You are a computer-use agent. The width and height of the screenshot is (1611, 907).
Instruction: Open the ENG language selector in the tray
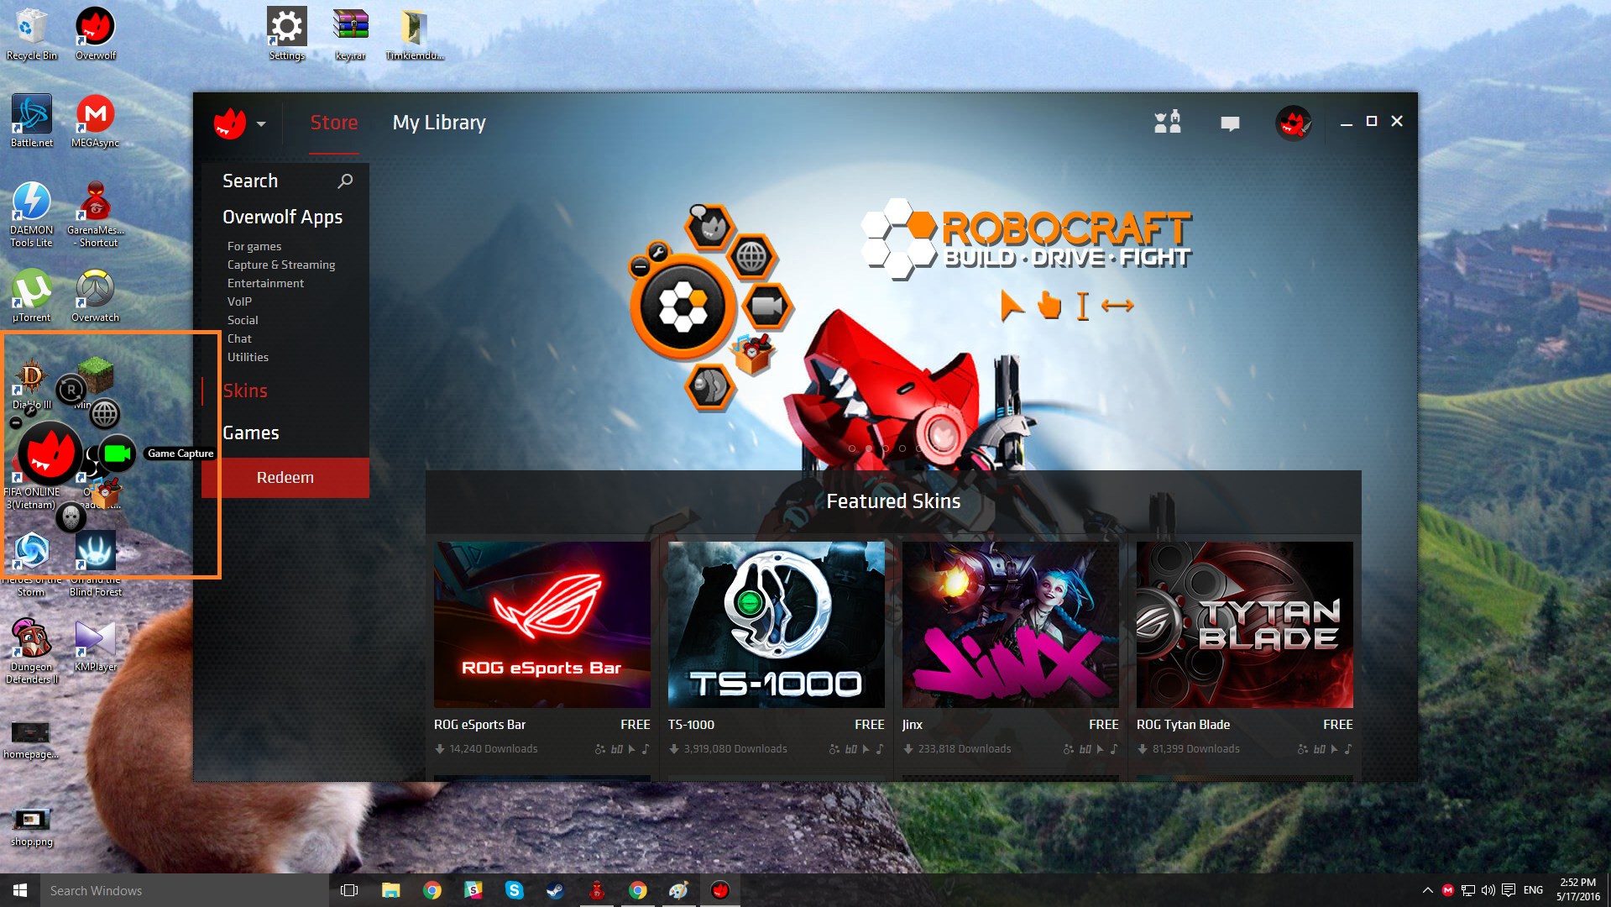point(1533,890)
